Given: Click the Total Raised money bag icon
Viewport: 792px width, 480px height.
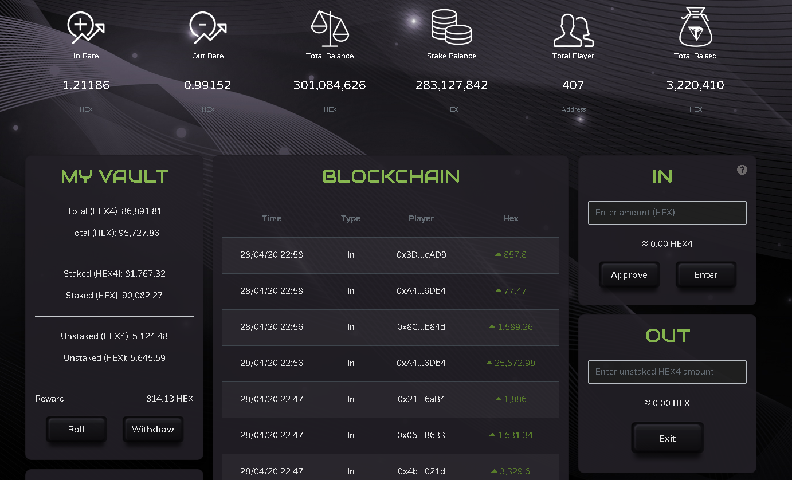Looking at the screenshot, I should [x=695, y=28].
